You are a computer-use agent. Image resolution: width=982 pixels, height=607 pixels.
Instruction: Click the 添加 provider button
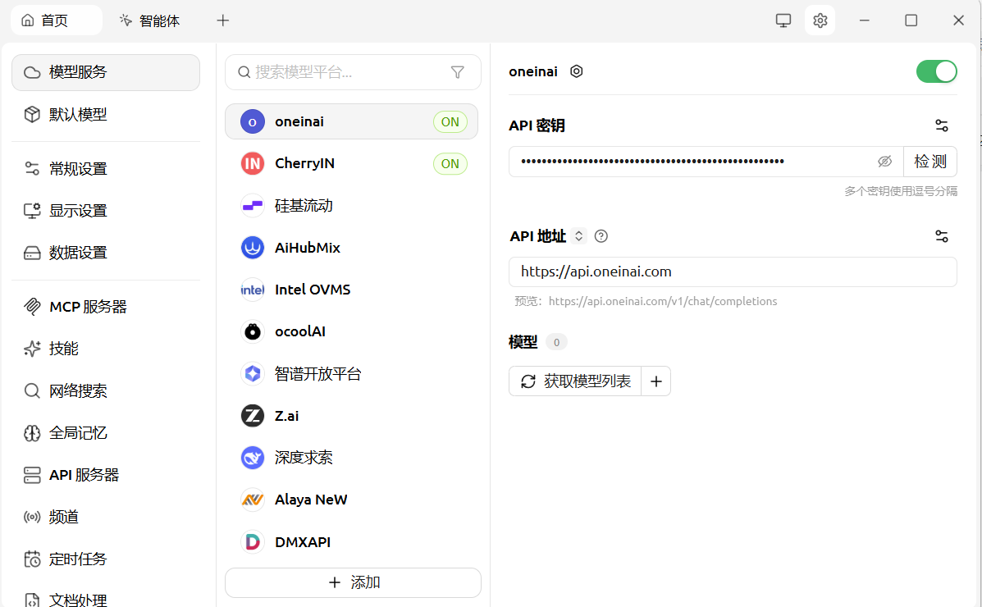click(x=354, y=582)
